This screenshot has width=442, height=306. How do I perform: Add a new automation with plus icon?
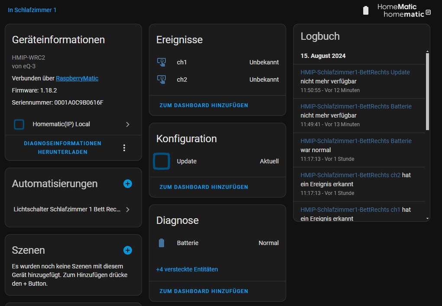coord(128,184)
